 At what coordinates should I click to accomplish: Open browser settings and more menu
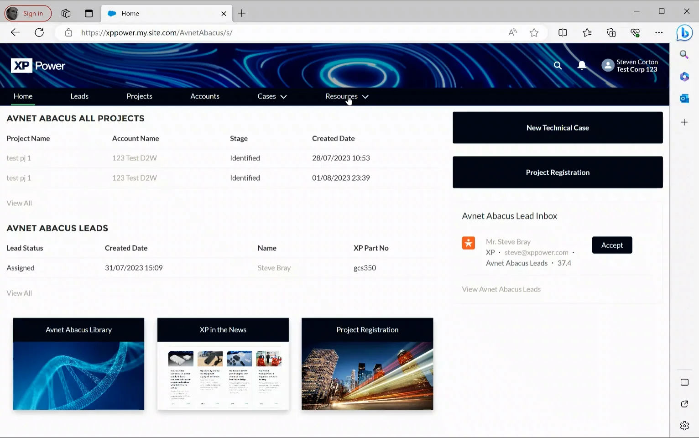click(x=659, y=32)
